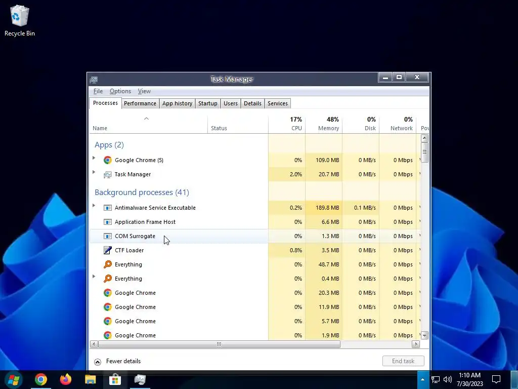Click the Task Manager process row icon
This screenshot has width=518, height=389.
point(107,174)
